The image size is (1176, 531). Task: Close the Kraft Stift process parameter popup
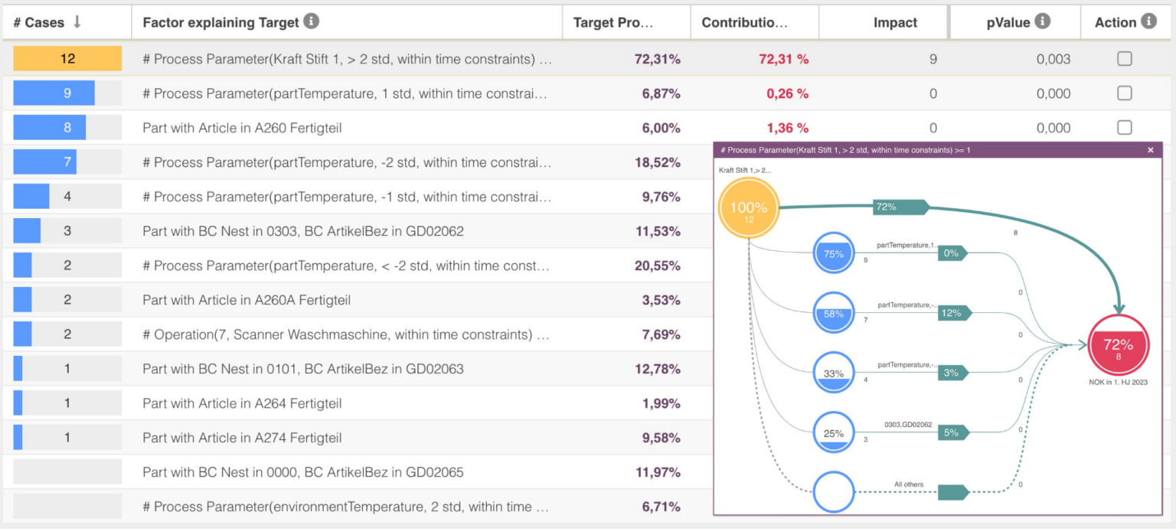click(1150, 151)
